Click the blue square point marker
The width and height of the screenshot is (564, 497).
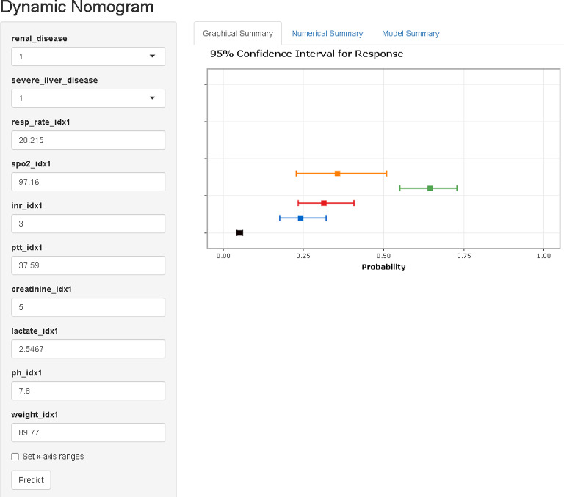[300, 218]
